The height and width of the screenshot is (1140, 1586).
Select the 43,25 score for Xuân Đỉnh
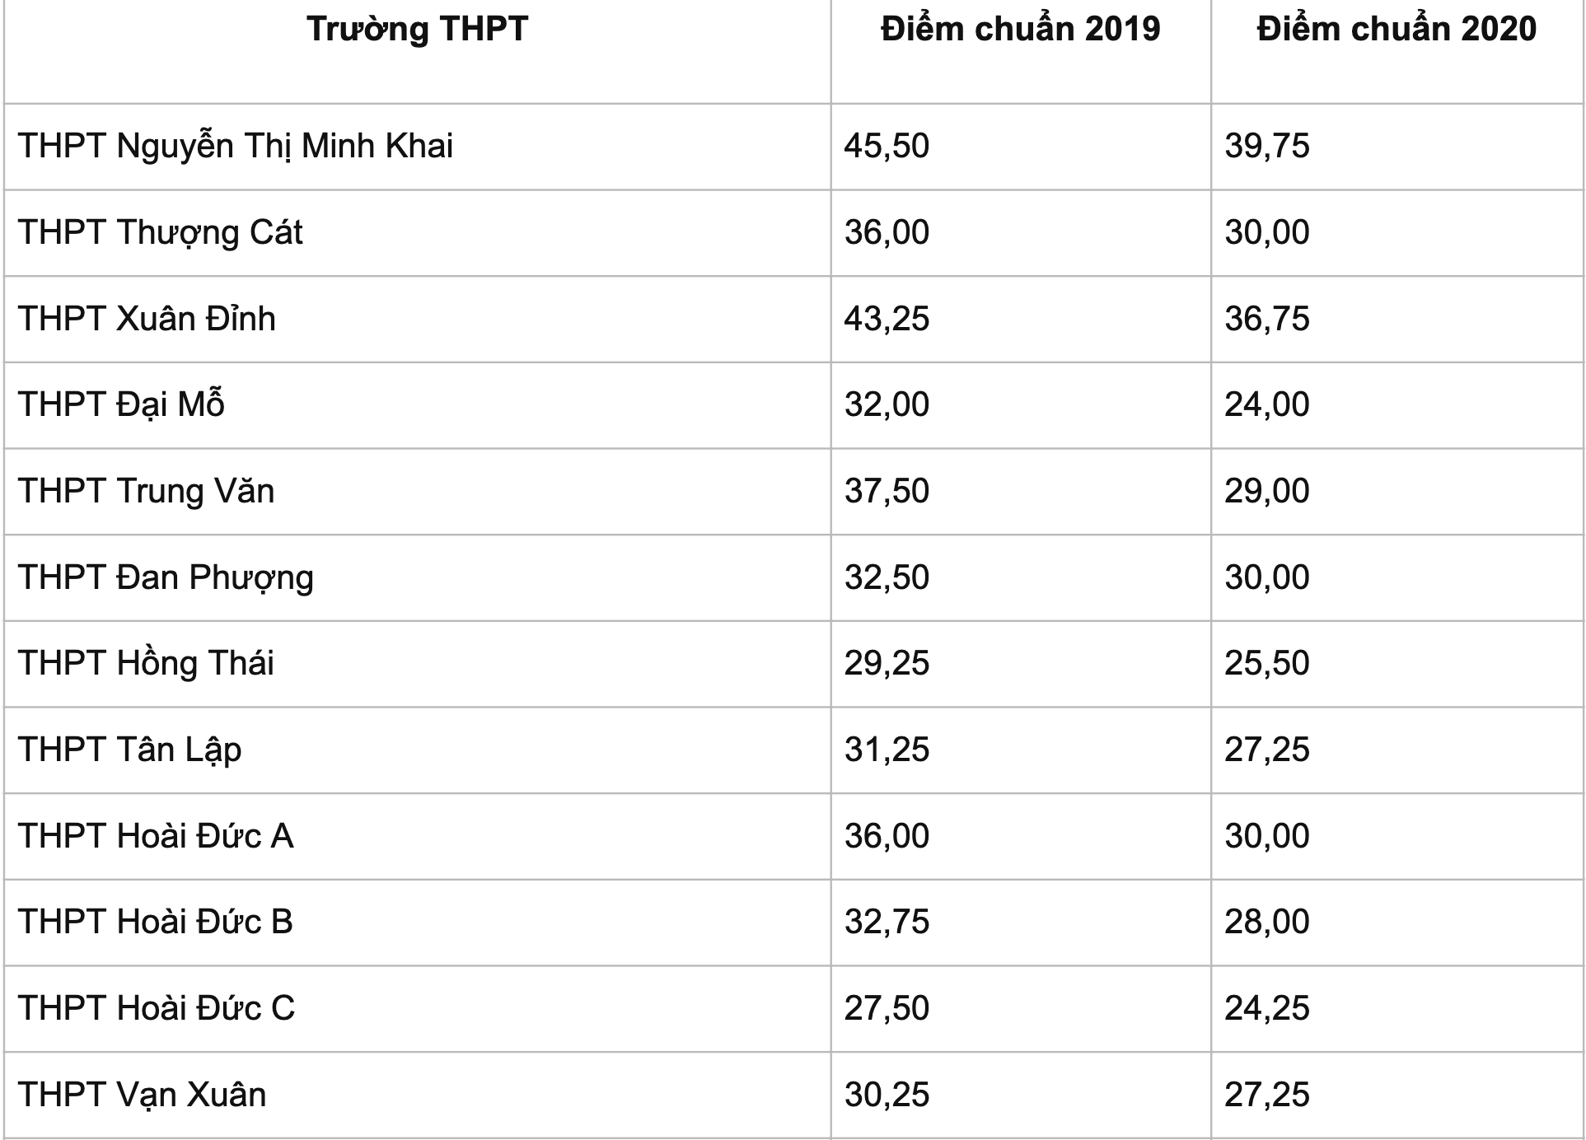887,319
